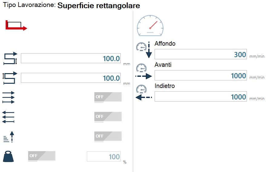
Task: Click the three right-pointing arrows icon
Action: tap(8, 97)
